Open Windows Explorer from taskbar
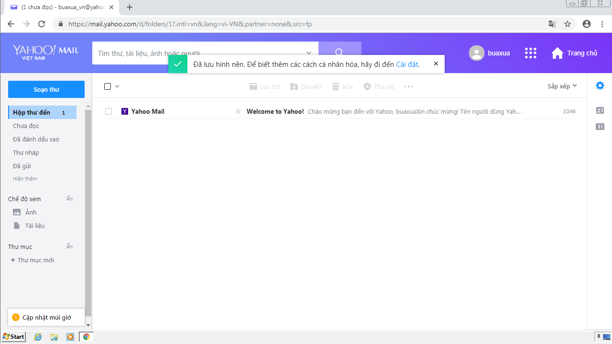612x344 pixels. [54, 336]
